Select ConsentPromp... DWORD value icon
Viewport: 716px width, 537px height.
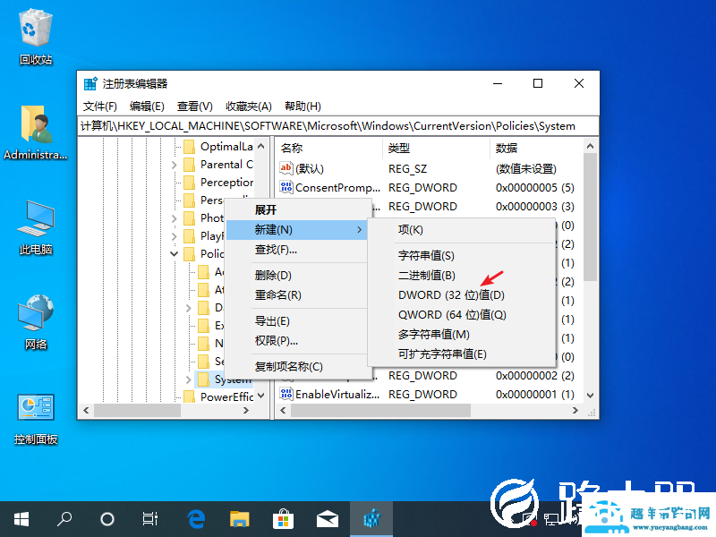click(x=286, y=187)
